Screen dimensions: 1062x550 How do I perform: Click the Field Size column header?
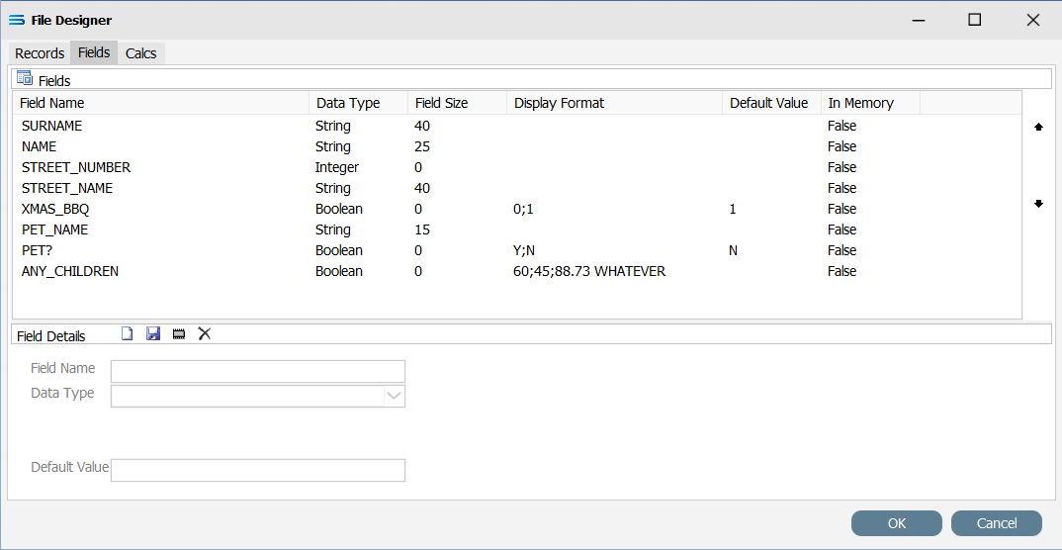(457, 103)
